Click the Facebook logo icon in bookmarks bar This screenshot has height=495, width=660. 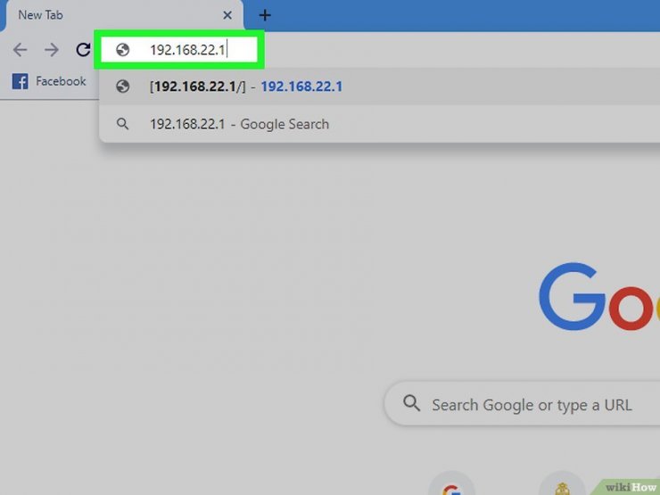[x=20, y=81]
